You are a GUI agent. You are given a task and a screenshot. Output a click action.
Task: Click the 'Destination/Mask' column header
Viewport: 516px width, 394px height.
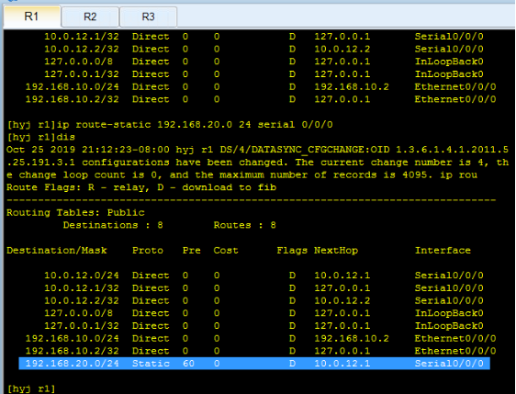(57, 251)
